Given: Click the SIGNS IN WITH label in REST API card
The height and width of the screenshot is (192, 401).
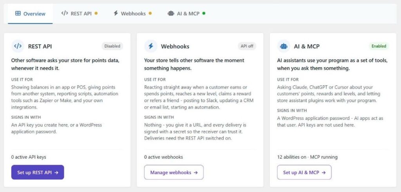Looking at the screenshot, I should pyautogui.click(x=26, y=117).
